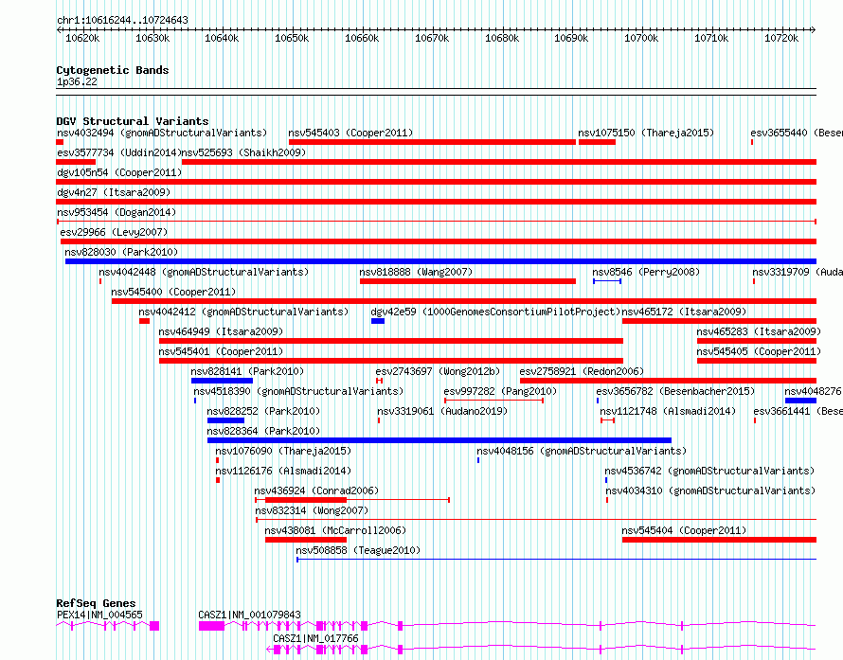Click the nsv4034310 (gnomADStructuralVariants) label
The height and width of the screenshot is (660, 843).
(x=710, y=491)
